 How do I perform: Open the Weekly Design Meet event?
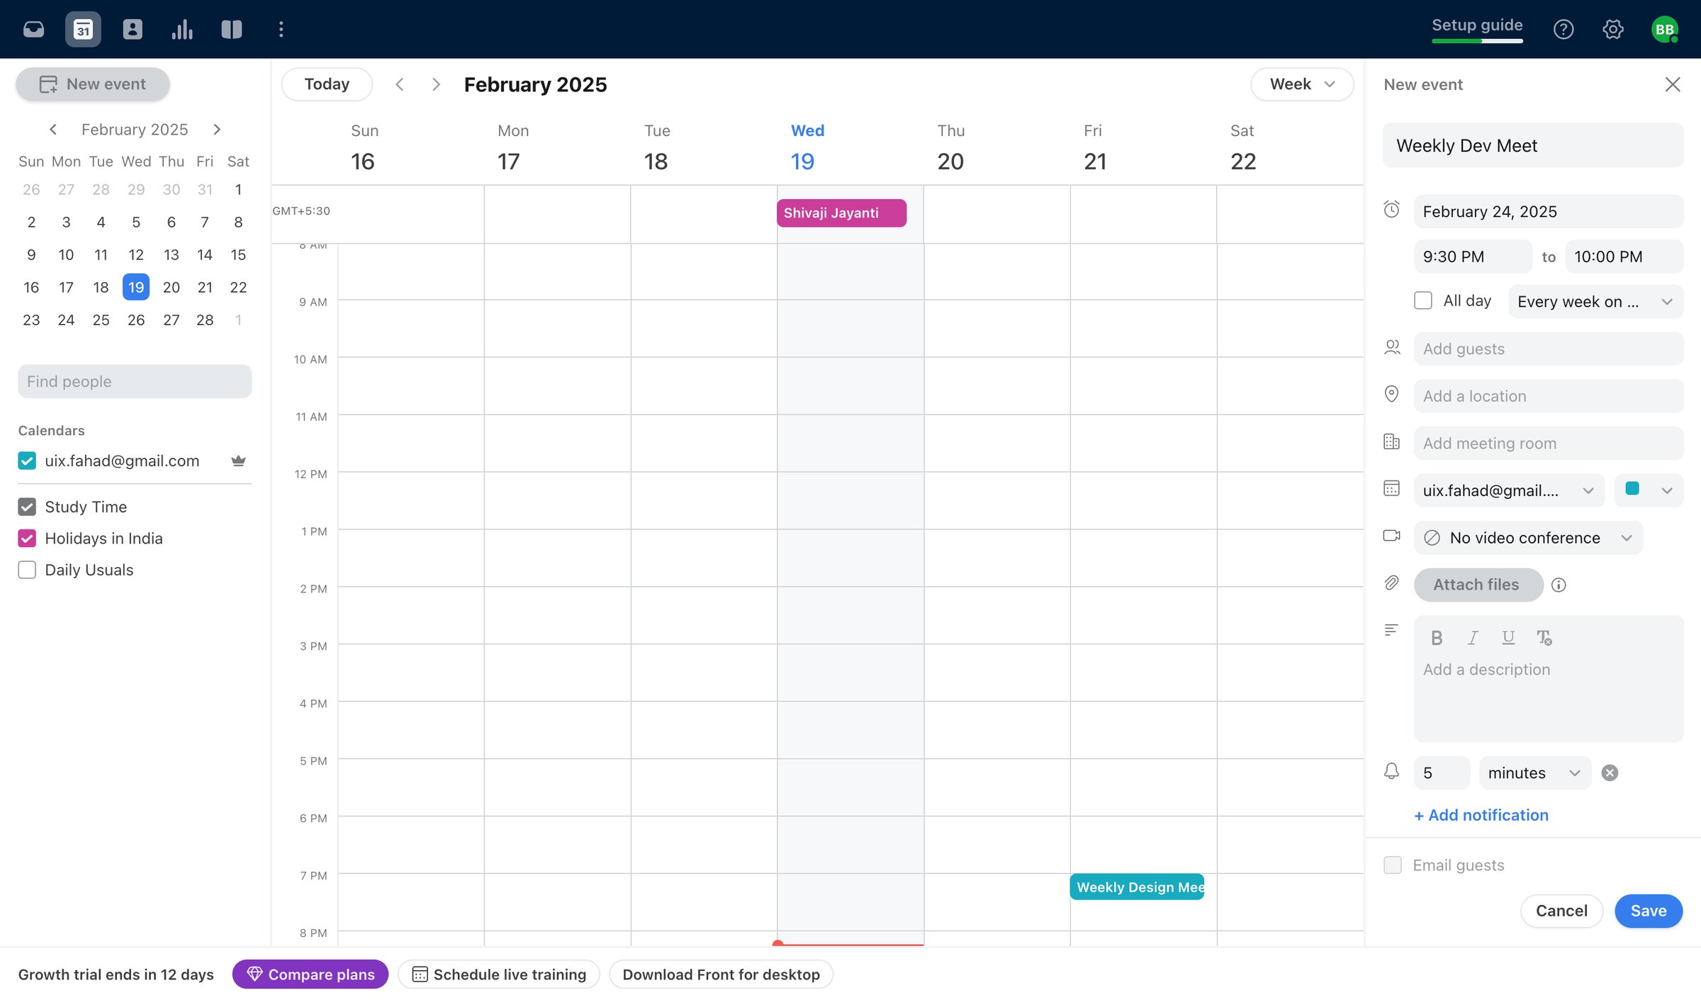[1137, 887]
